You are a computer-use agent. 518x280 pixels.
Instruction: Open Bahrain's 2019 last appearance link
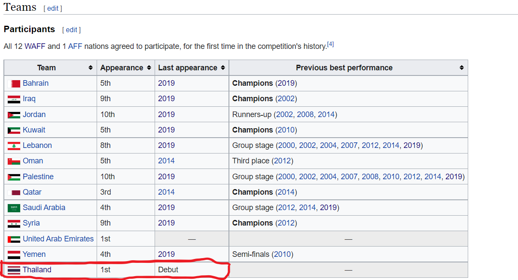click(166, 83)
